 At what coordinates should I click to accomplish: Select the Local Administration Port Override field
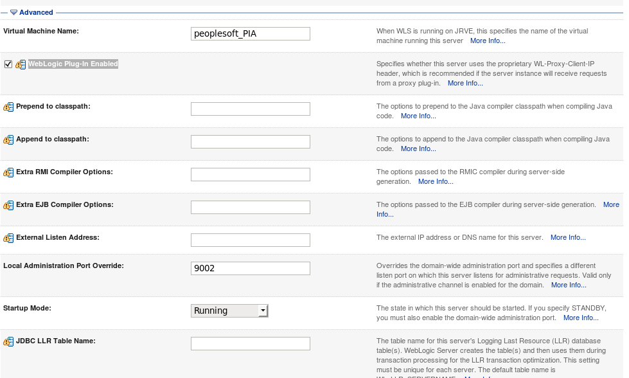(x=250, y=268)
